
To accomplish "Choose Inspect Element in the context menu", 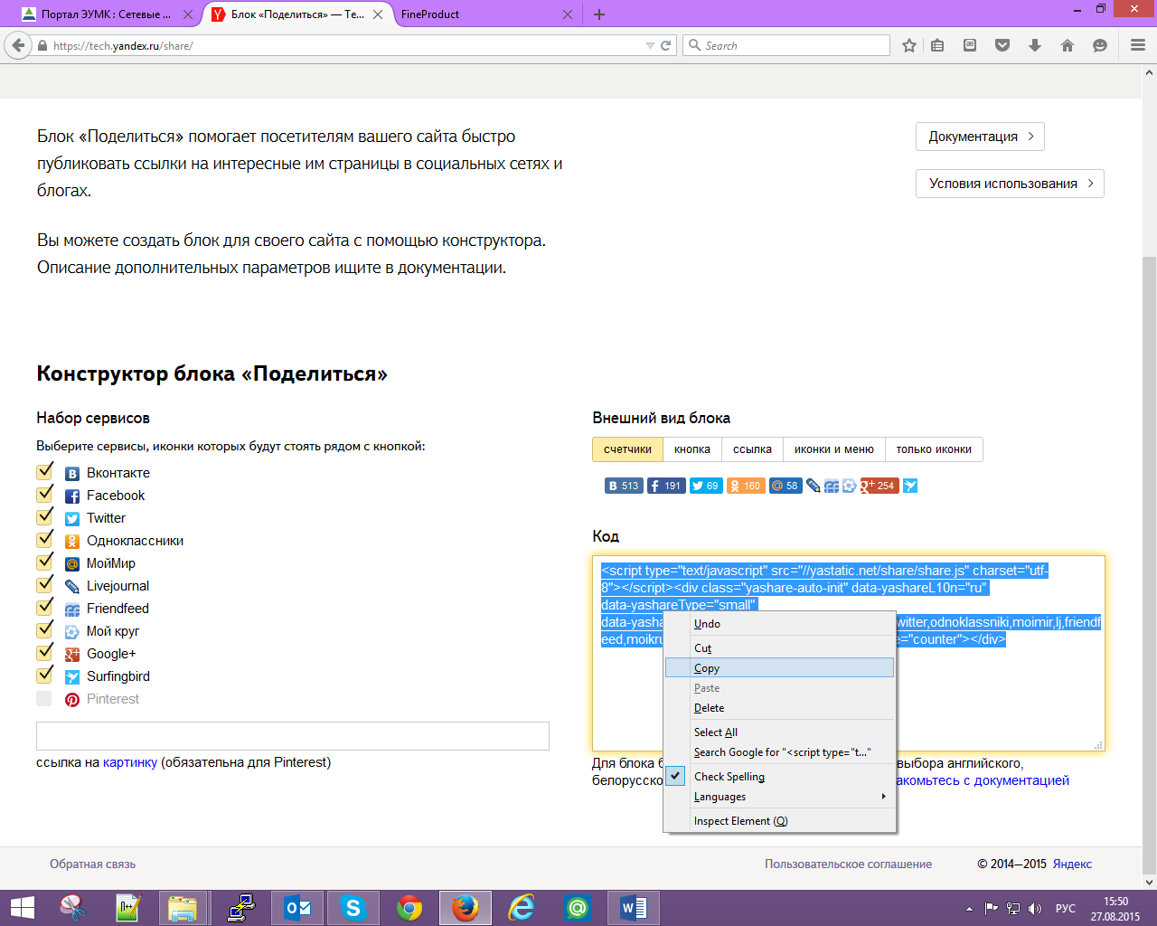I will coord(779,821).
